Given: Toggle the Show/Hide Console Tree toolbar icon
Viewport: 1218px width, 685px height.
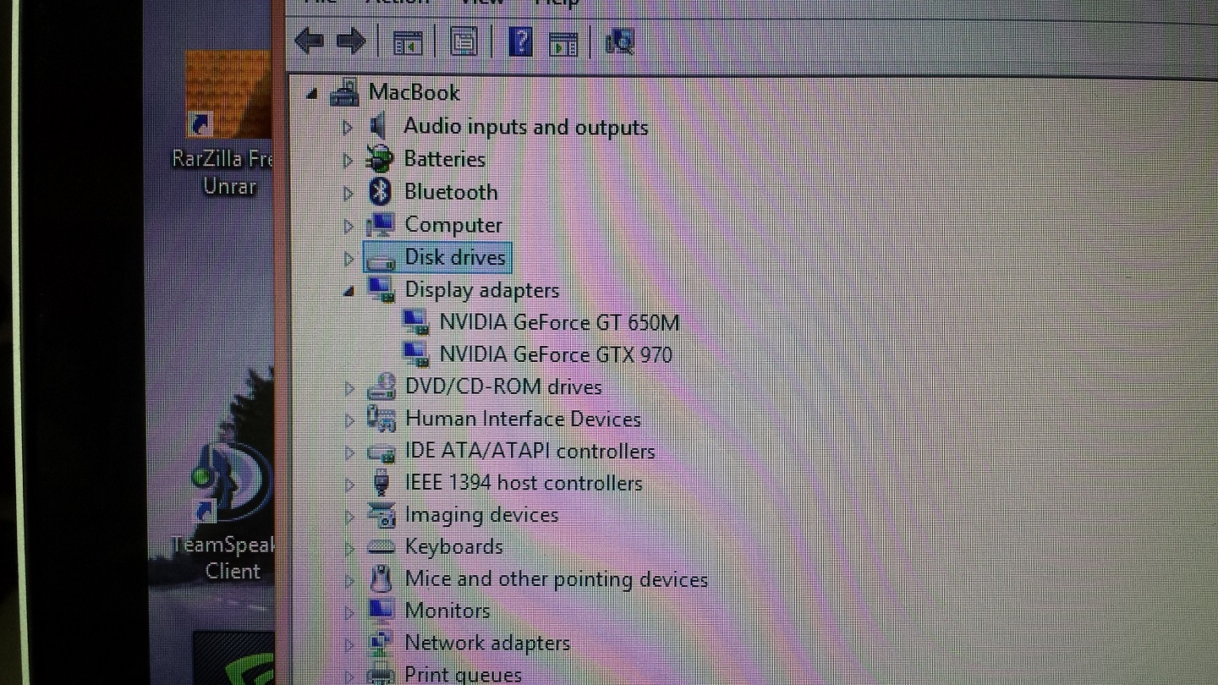Looking at the screenshot, I should click(x=408, y=41).
